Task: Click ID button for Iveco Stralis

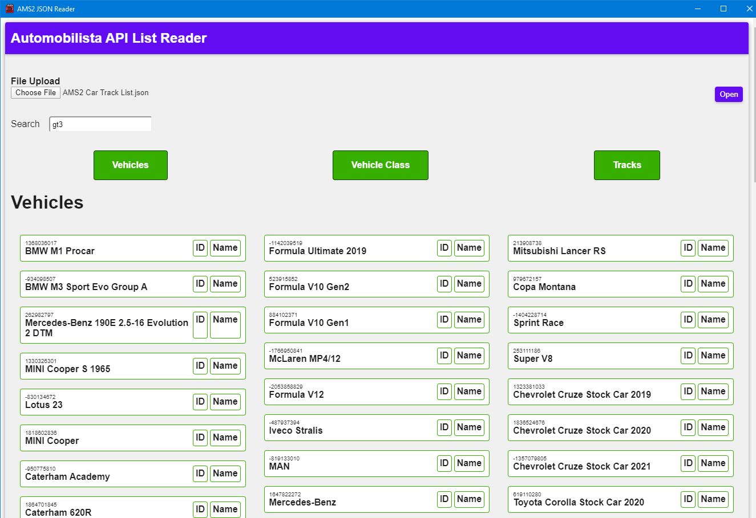Action: pos(444,427)
